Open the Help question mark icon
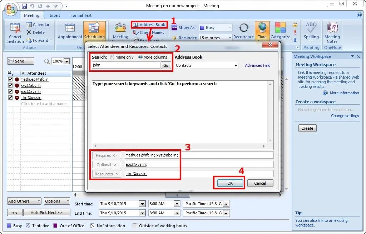The width and height of the screenshot is (366, 234). (359, 15)
